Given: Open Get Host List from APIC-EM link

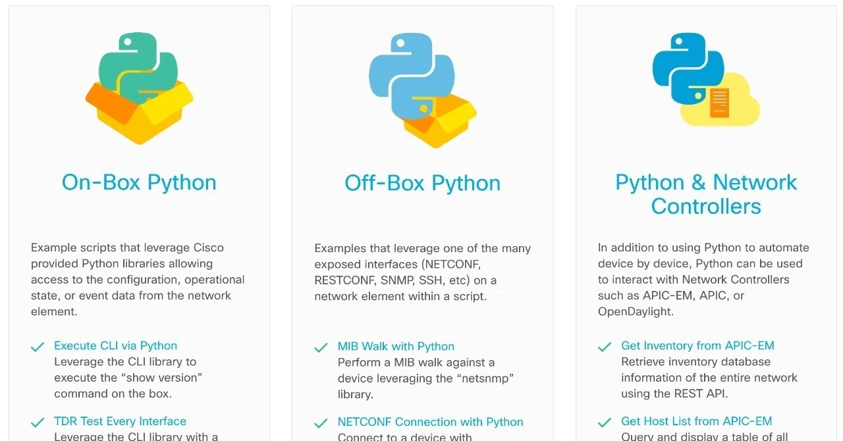Looking at the screenshot, I should point(696,421).
